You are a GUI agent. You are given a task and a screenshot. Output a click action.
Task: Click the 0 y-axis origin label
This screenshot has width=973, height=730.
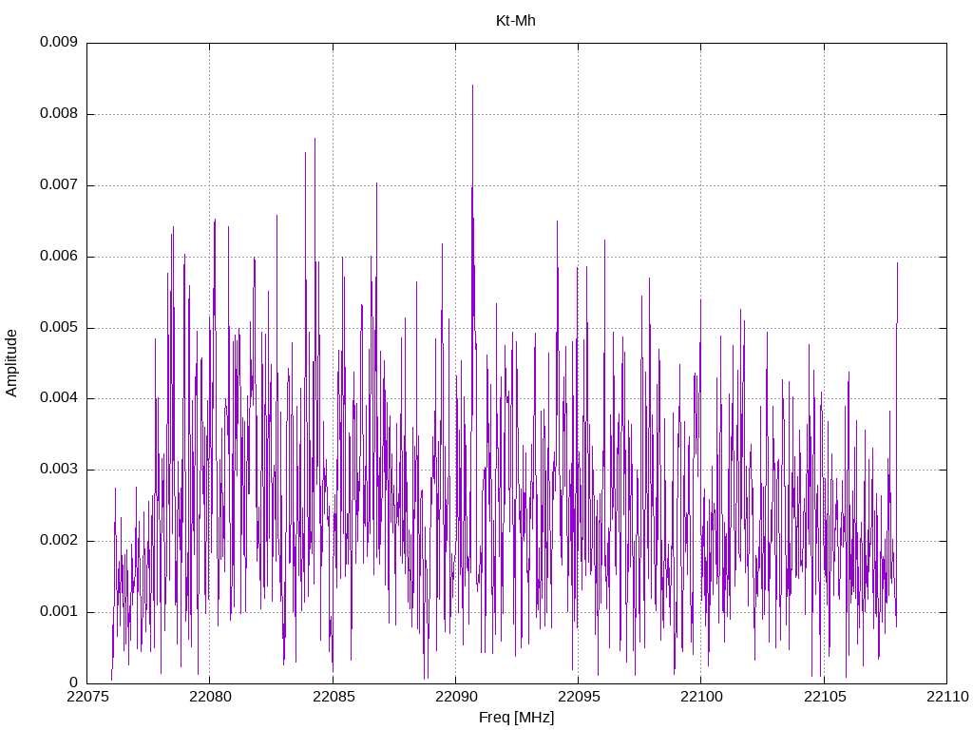(x=73, y=682)
